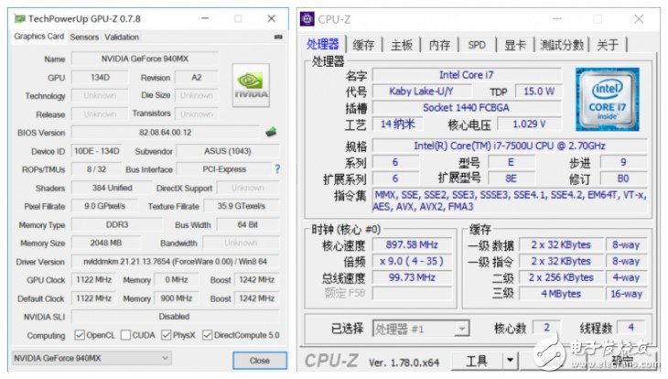The width and height of the screenshot is (668, 379).
Task: Switch to the Validation tab
Action: pos(122,38)
